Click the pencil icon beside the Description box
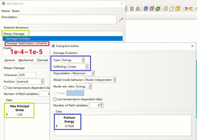The image size is (197, 140). pyautogui.click(x=121, y=19)
